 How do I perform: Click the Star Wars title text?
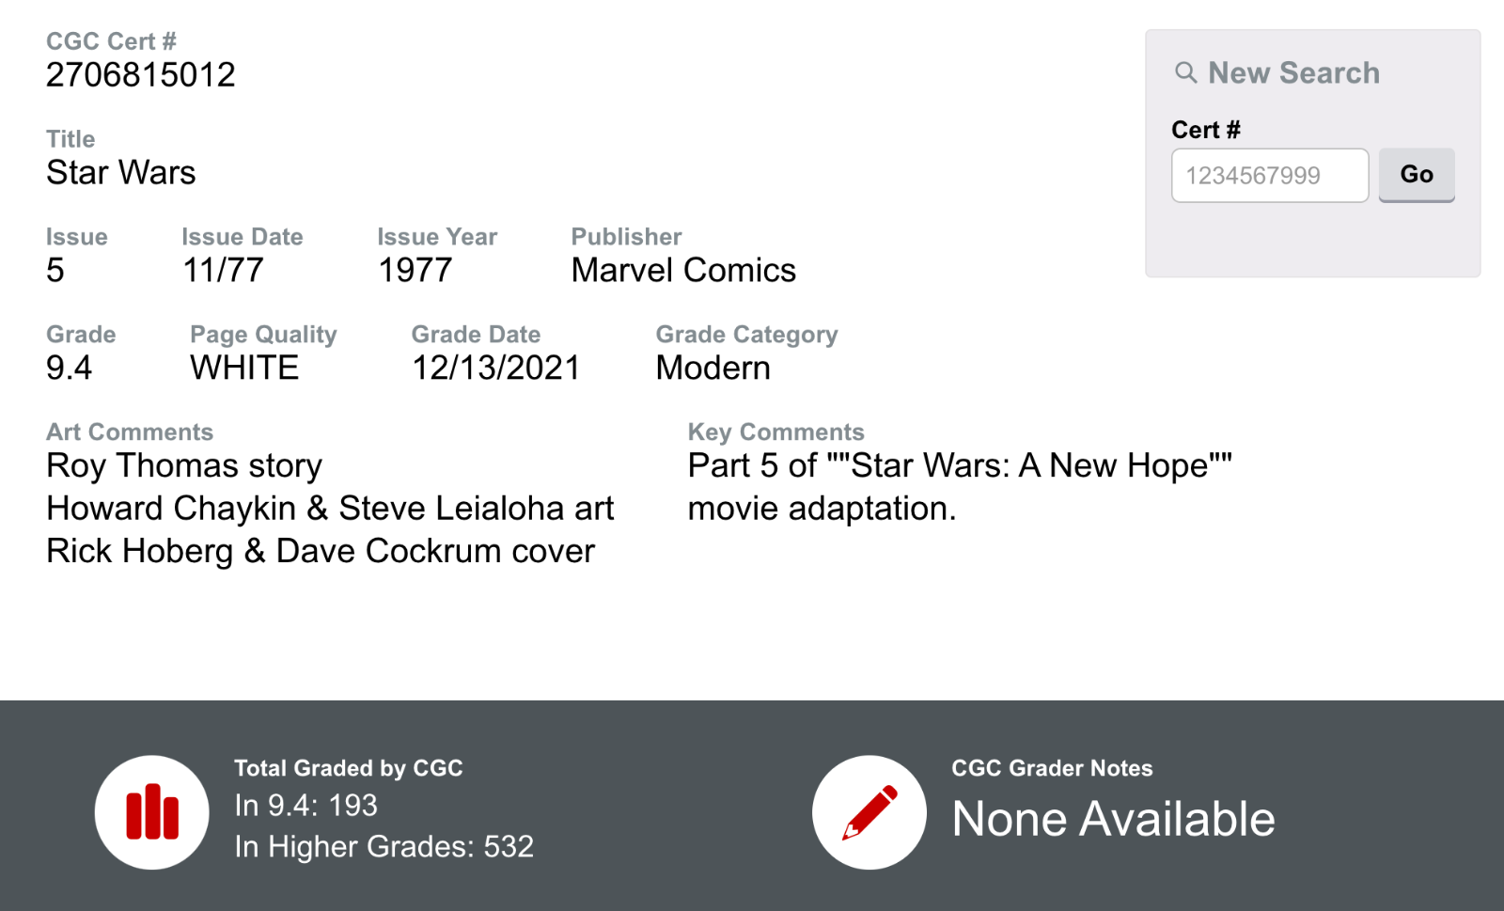pos(120,172)
